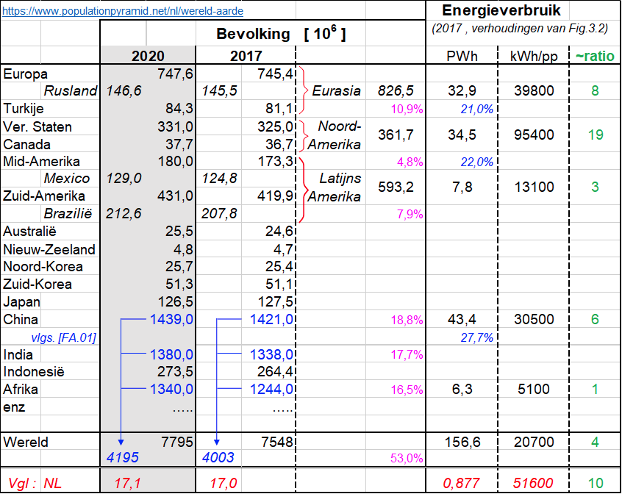
Task: Click the PWh column header
Action: click(x=462, y=57)
